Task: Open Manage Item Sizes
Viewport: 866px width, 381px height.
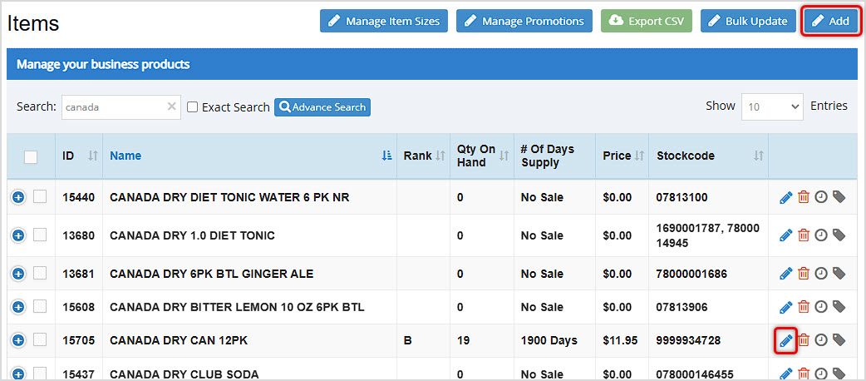Action: (x=384, y=21)
